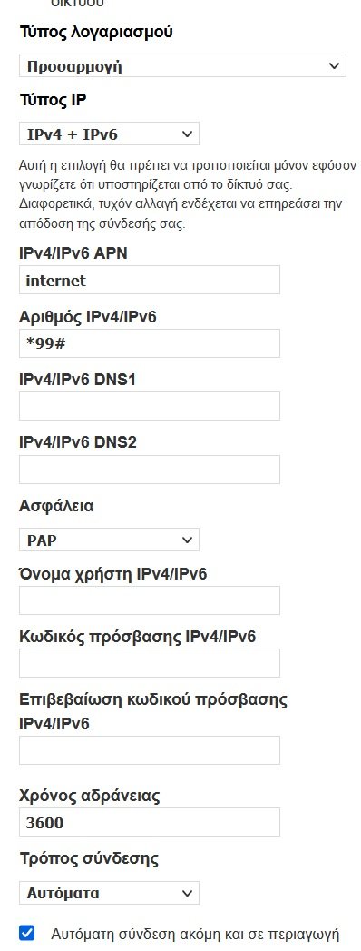Click the Χρόνος αδράνειας heading label text
Viewport: 361px width, 951px height.
coord(90,796)
